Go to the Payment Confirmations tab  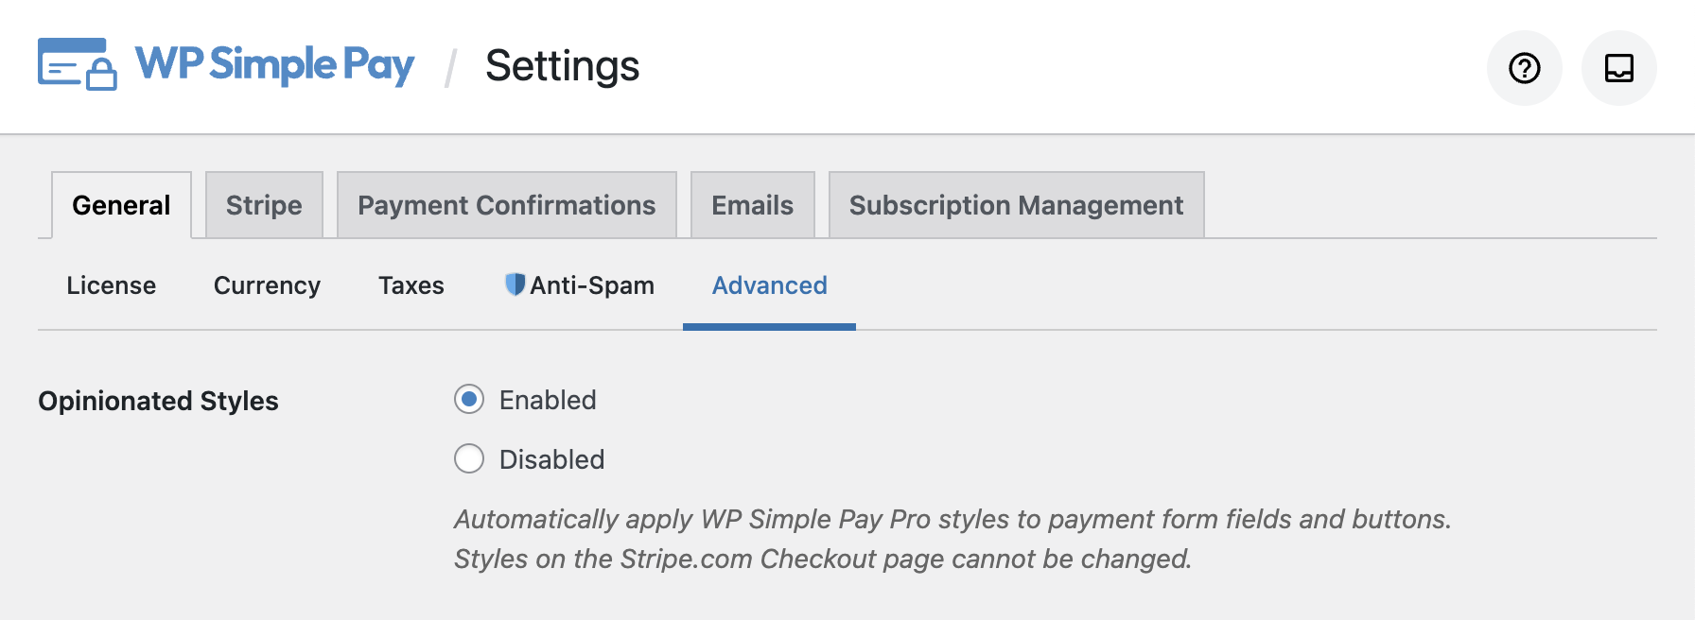point(506,205)
